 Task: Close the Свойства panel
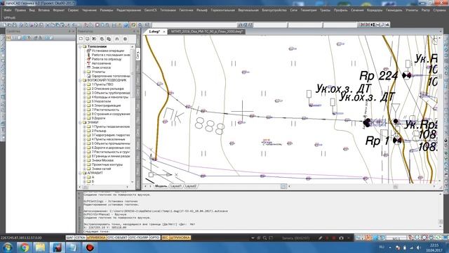pos(73,31)
